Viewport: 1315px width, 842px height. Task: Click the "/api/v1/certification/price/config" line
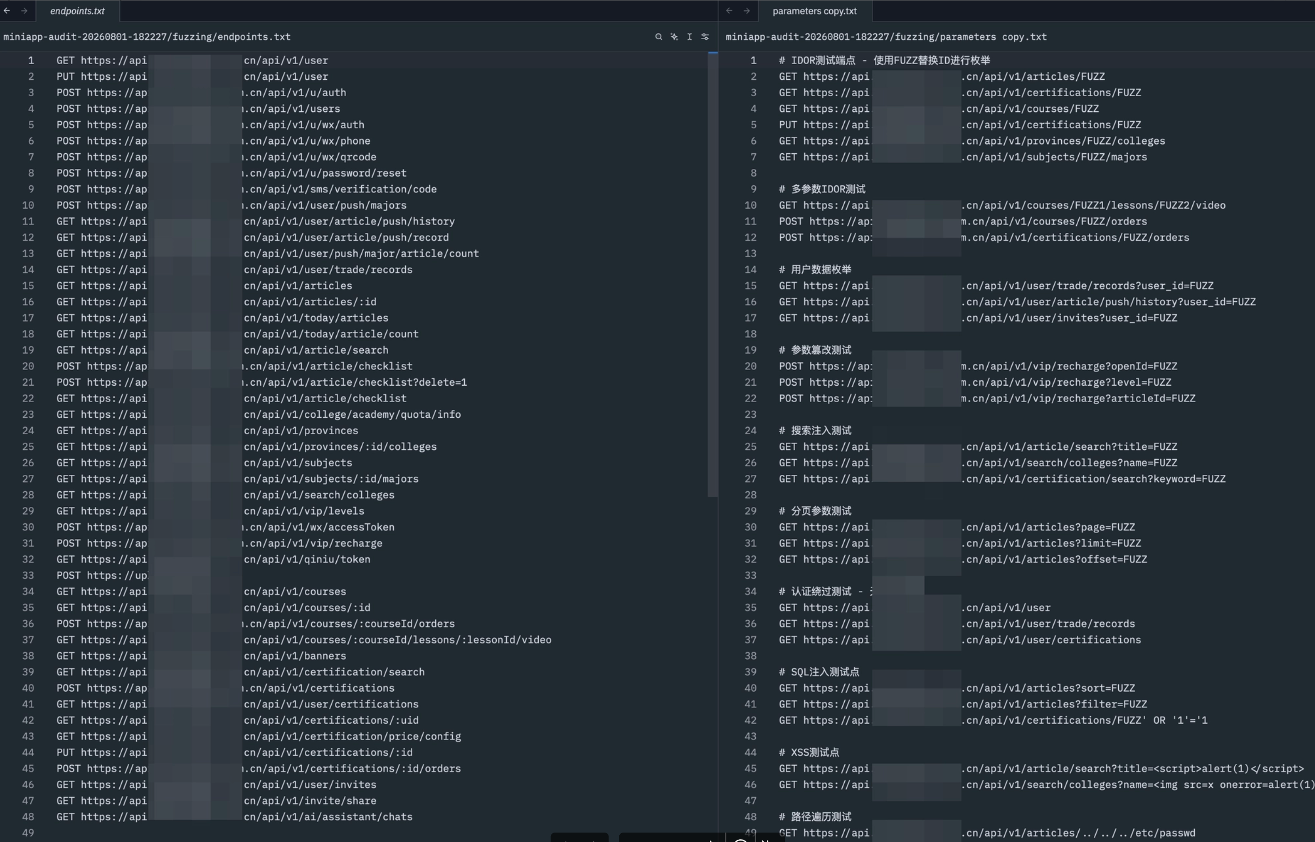pos(259,736)
